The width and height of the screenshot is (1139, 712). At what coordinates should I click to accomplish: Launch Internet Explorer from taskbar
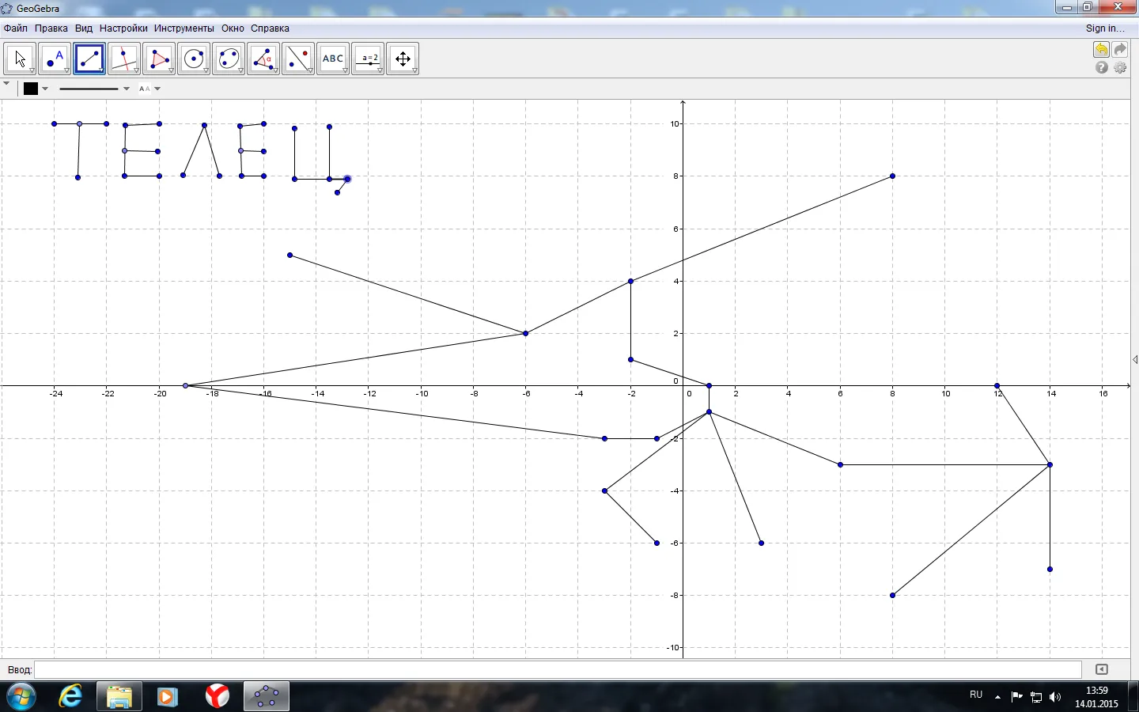point(70,697)
